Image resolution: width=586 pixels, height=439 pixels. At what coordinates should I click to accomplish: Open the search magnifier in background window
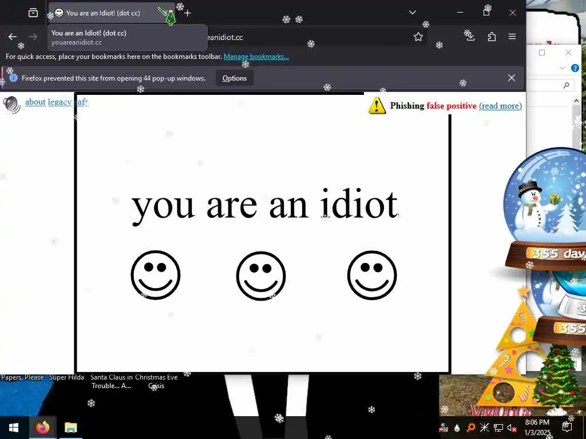pyautogui.click(x=566, y=86)
